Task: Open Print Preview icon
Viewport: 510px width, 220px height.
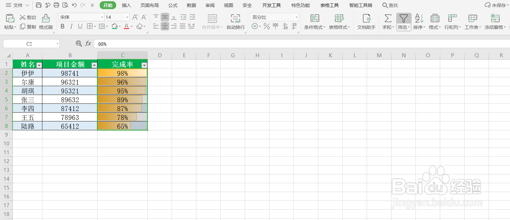Action: [x=65, y=5]
